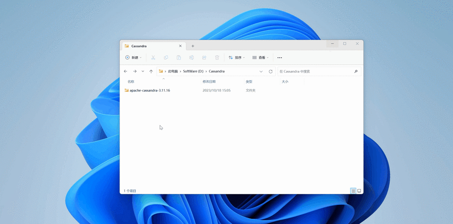Open the See more three-dots menu
Screen dimensions: 453x224
point(280,57)
